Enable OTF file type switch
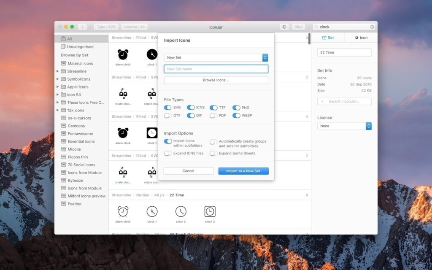Viewport: 432px width, 270px height. [168, 116]
